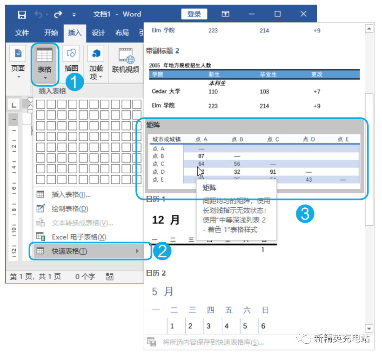Insert an online video via 联机视频

(125, 61)
